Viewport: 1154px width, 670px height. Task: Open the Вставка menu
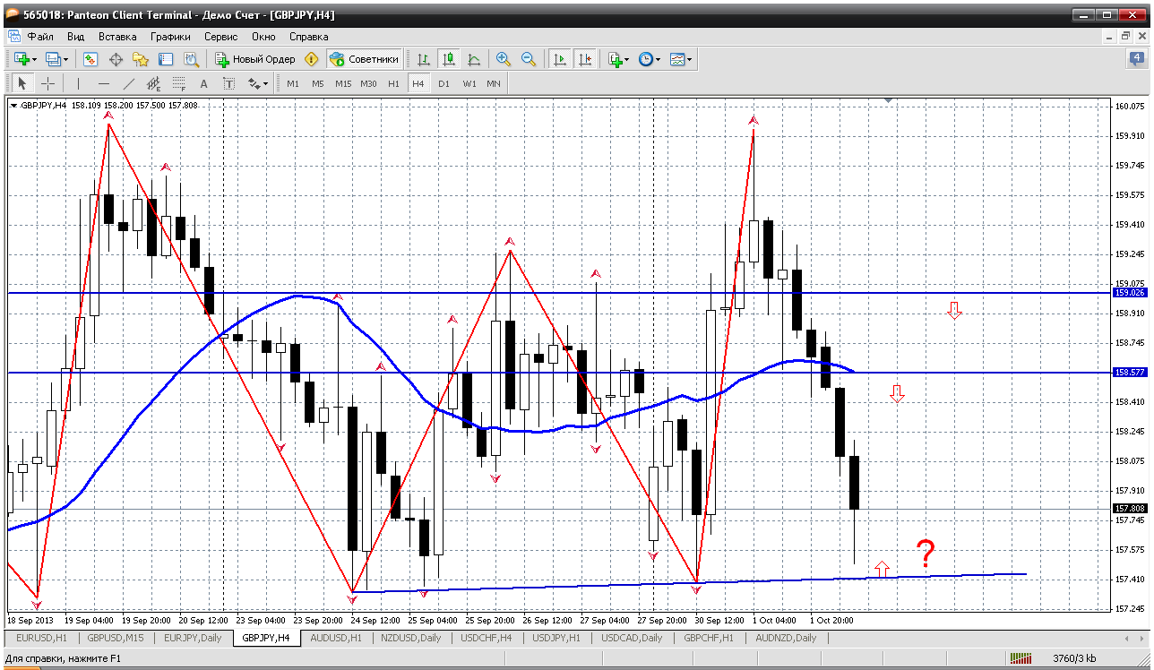(x=117, y=37)
